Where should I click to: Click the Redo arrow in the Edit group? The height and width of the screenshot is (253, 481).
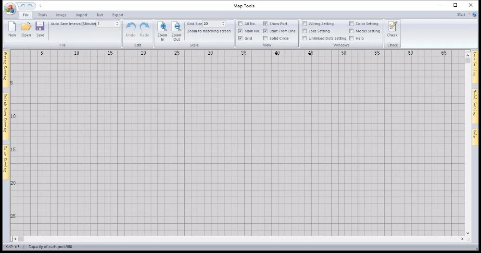pos(144,29)
